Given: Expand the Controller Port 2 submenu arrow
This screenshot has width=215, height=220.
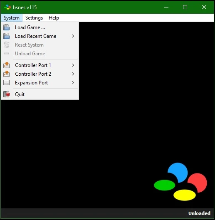Looking at the screenshot, I should point(73,74).
